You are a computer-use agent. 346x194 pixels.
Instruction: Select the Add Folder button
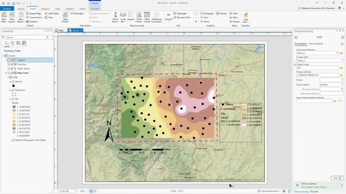pos(52,13)
